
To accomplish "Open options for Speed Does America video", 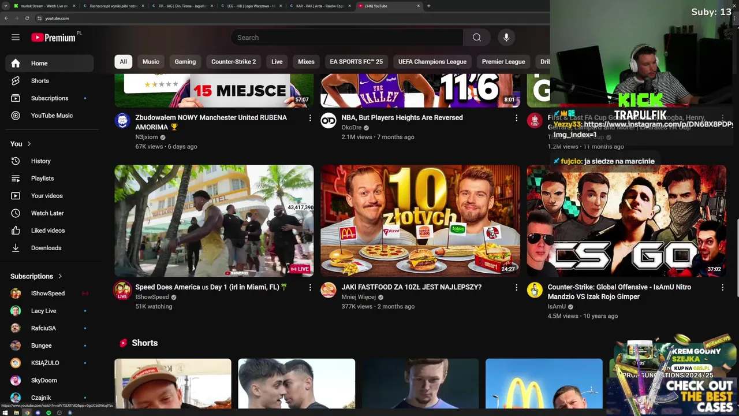I will [310, 287].
